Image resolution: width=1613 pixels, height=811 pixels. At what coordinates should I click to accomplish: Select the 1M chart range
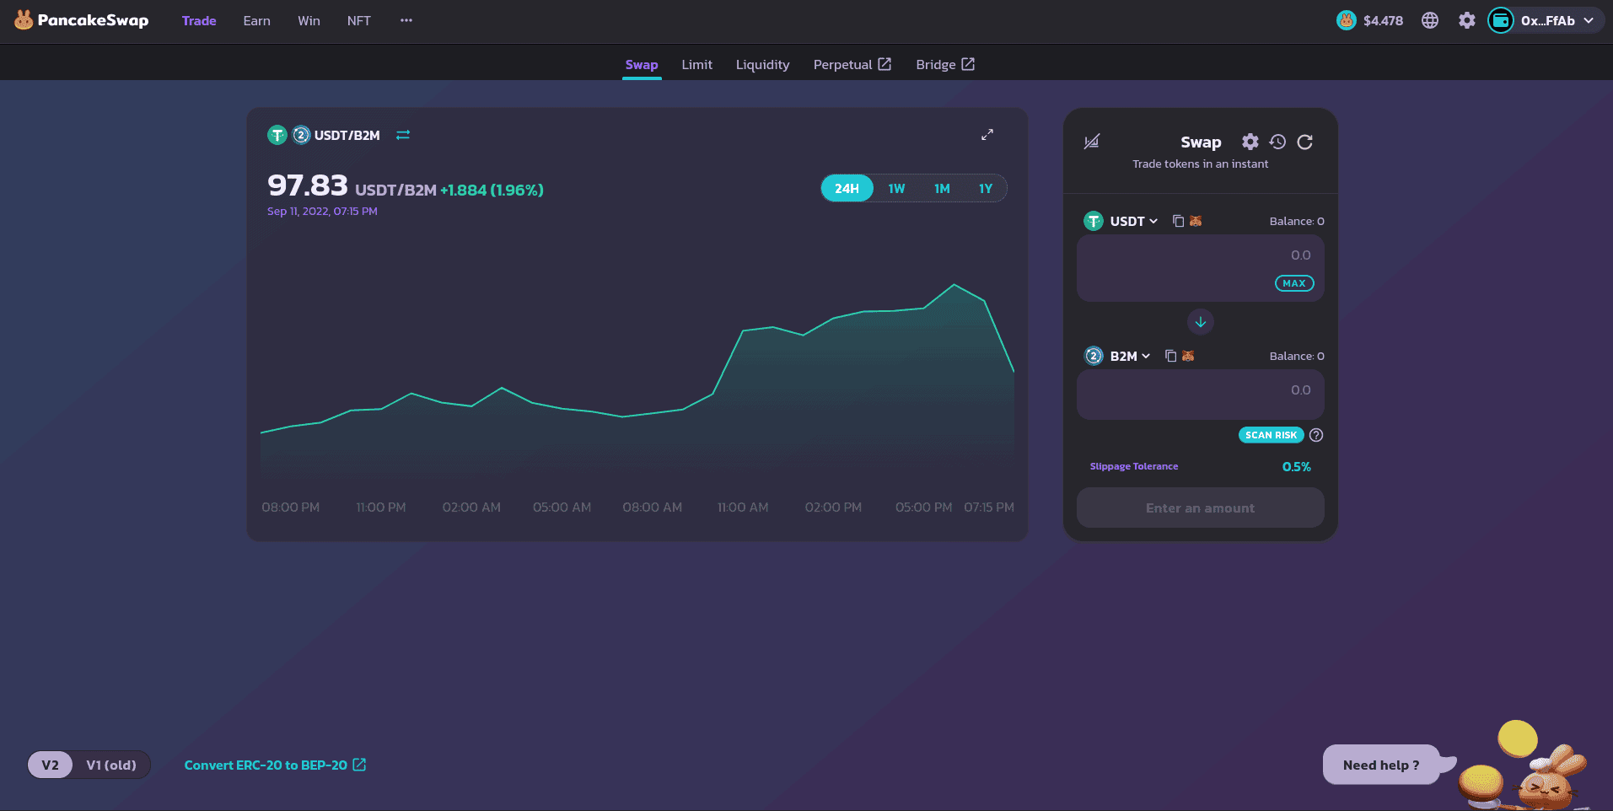tap(942, 189)
